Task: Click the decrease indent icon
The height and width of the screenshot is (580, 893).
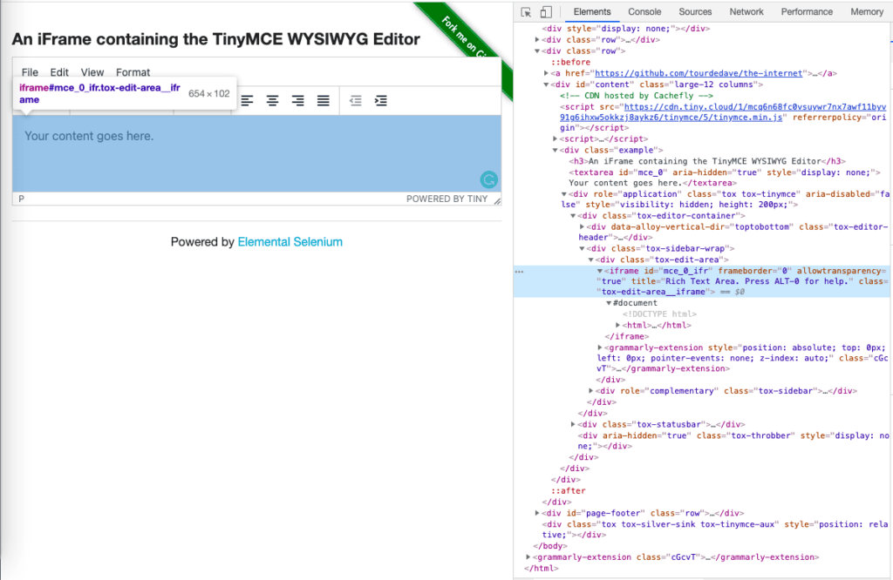Action: 355,100
